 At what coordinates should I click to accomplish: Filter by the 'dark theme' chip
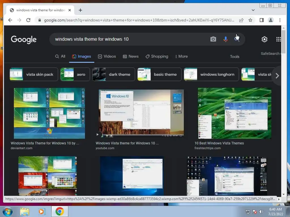[114, 74]
